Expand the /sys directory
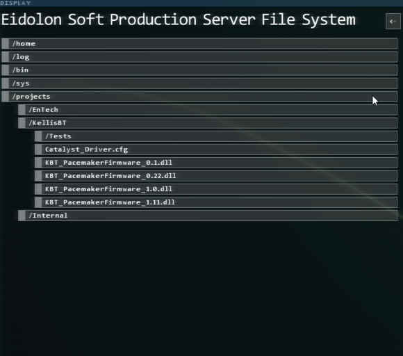Viewport: 403px width, 356px height. tap(199, 83)
